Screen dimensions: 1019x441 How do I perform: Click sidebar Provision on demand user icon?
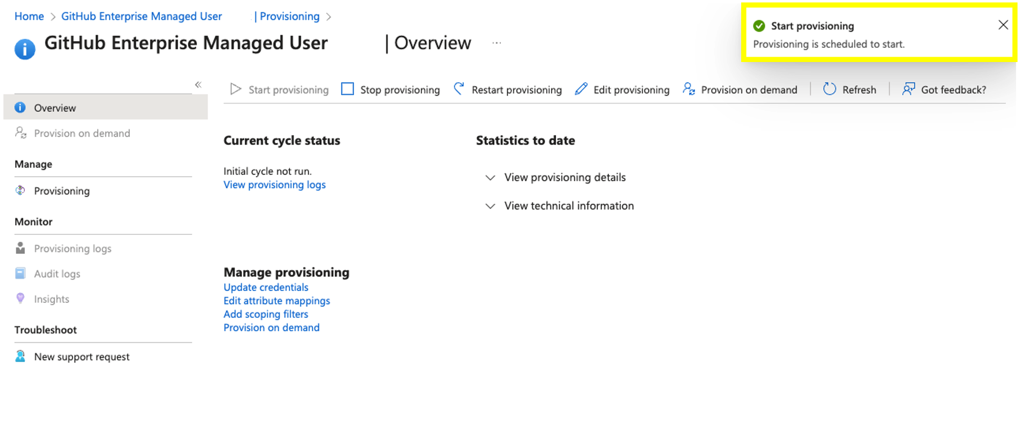click(x=21, y=133)
